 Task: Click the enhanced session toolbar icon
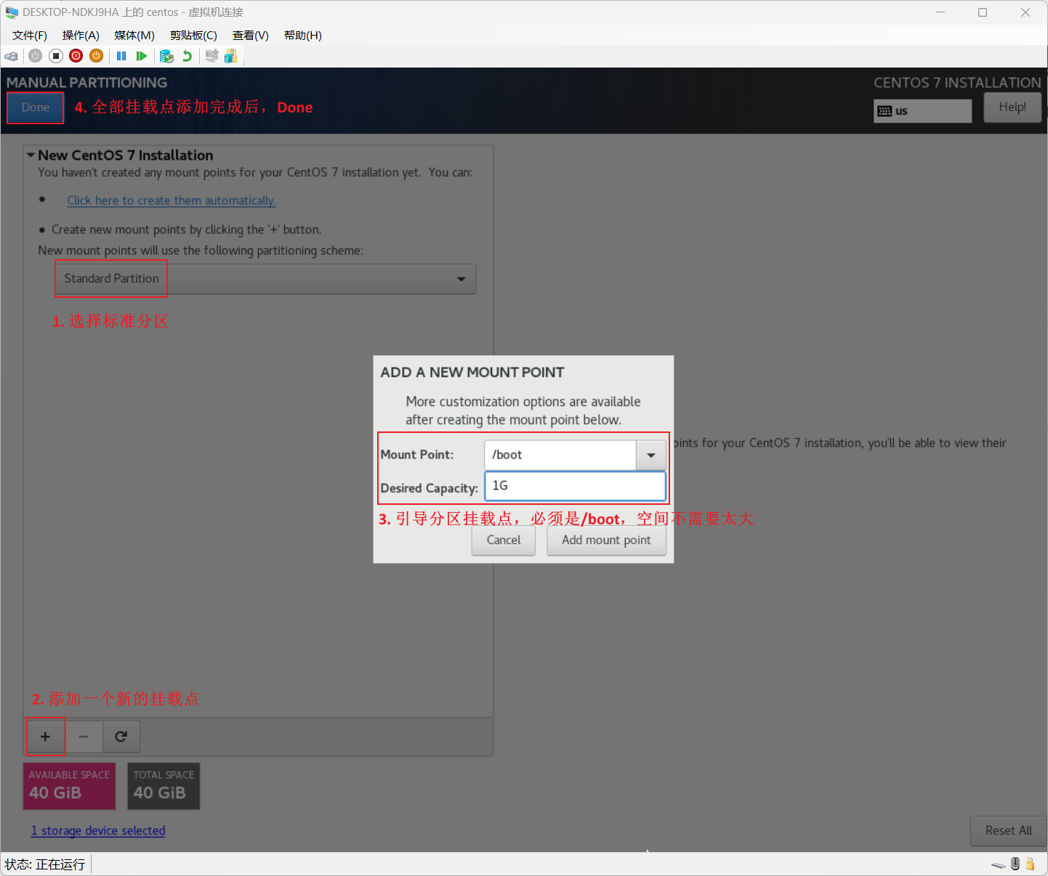coord(211,56)
